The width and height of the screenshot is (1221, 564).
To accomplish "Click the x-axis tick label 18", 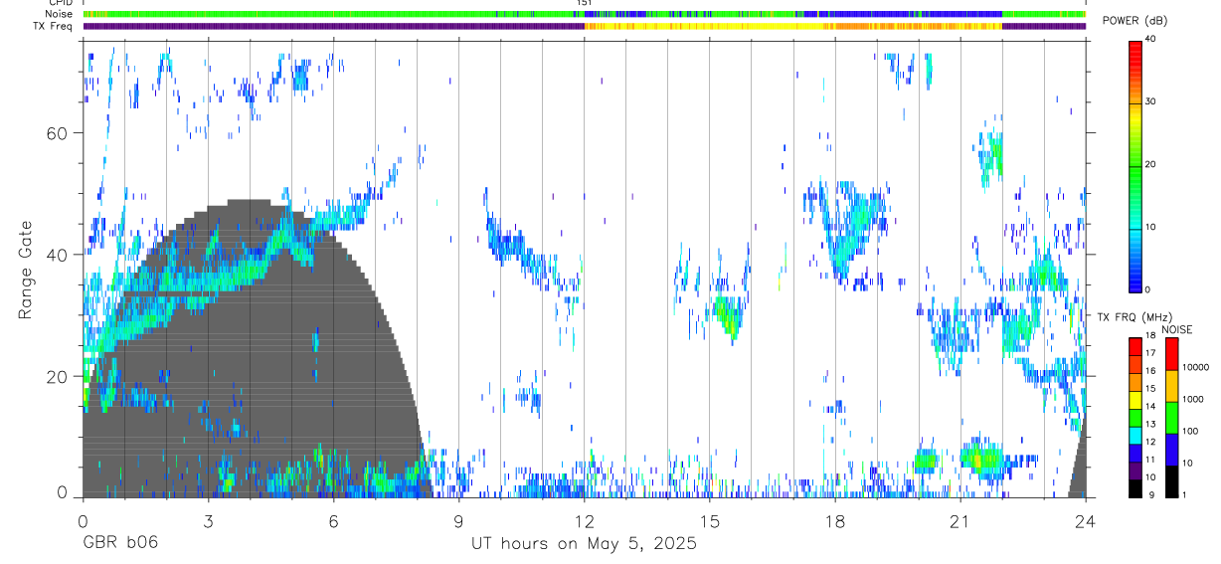I will tap(834, 520).
